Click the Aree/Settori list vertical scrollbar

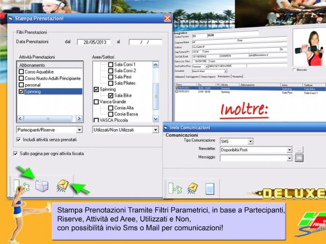point(156,91)
